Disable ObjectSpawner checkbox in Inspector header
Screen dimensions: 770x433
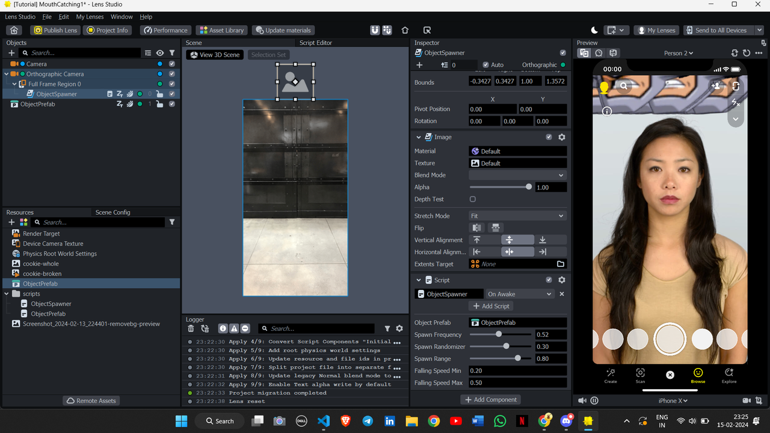pos(563,53)
